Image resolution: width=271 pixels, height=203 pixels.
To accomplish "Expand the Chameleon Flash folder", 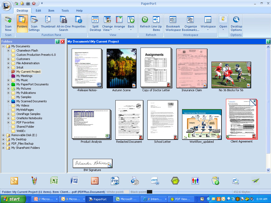I will [8, 50].
